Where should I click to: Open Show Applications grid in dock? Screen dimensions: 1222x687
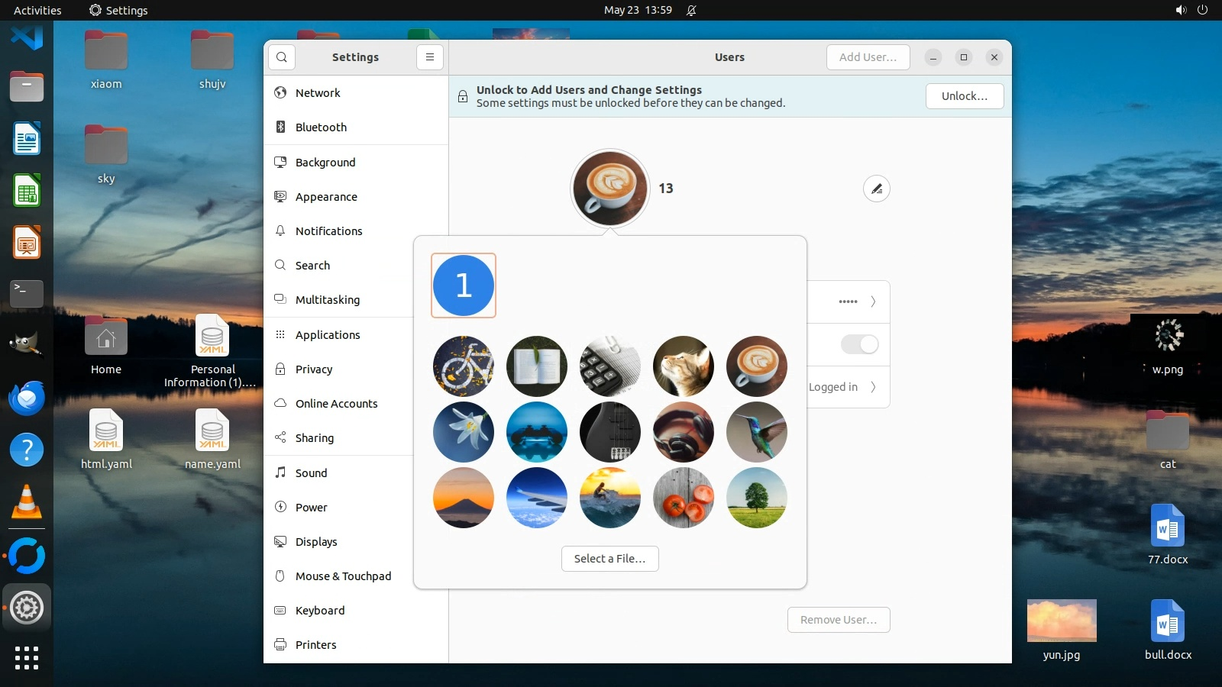click(x=27, y=658)
